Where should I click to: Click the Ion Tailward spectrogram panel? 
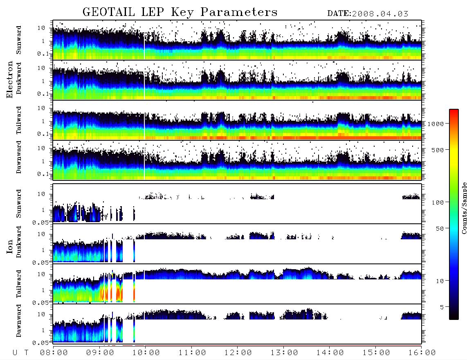tap(237, 283)
